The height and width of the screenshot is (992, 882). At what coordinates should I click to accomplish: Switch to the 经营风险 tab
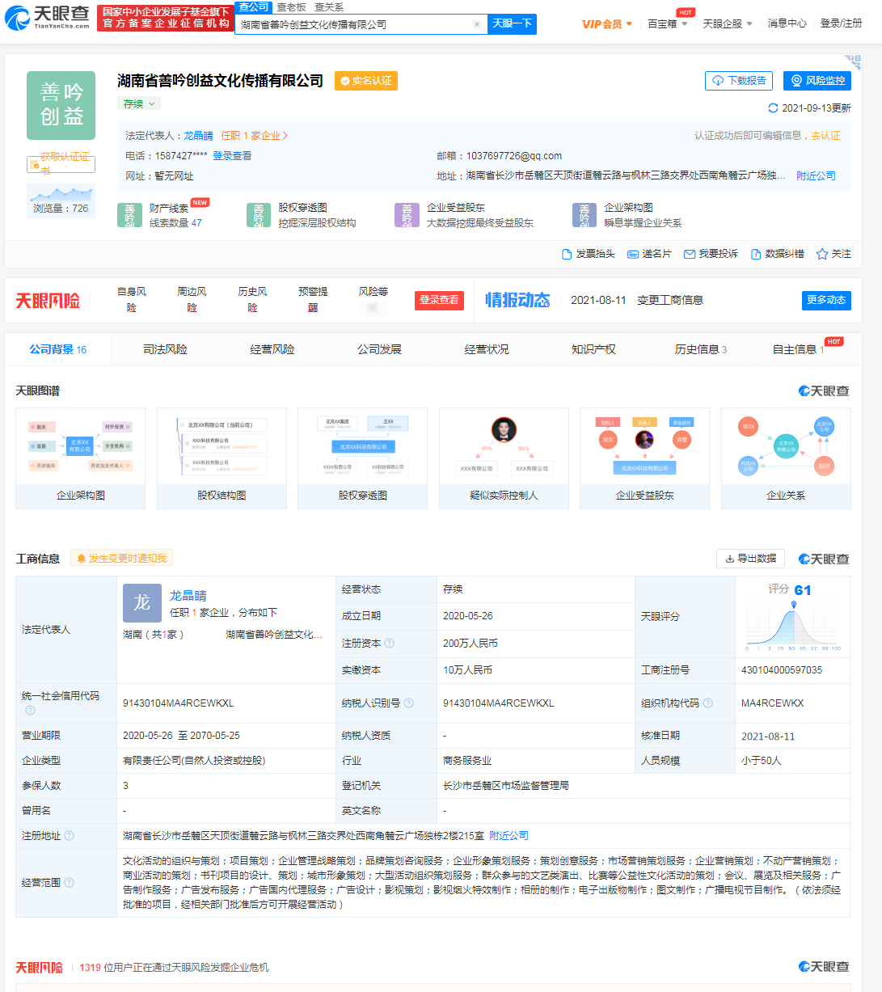click(272, 349)
